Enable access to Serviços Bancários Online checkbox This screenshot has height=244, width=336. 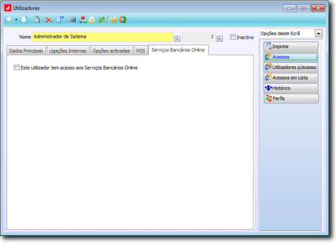[x=16, y=68]
